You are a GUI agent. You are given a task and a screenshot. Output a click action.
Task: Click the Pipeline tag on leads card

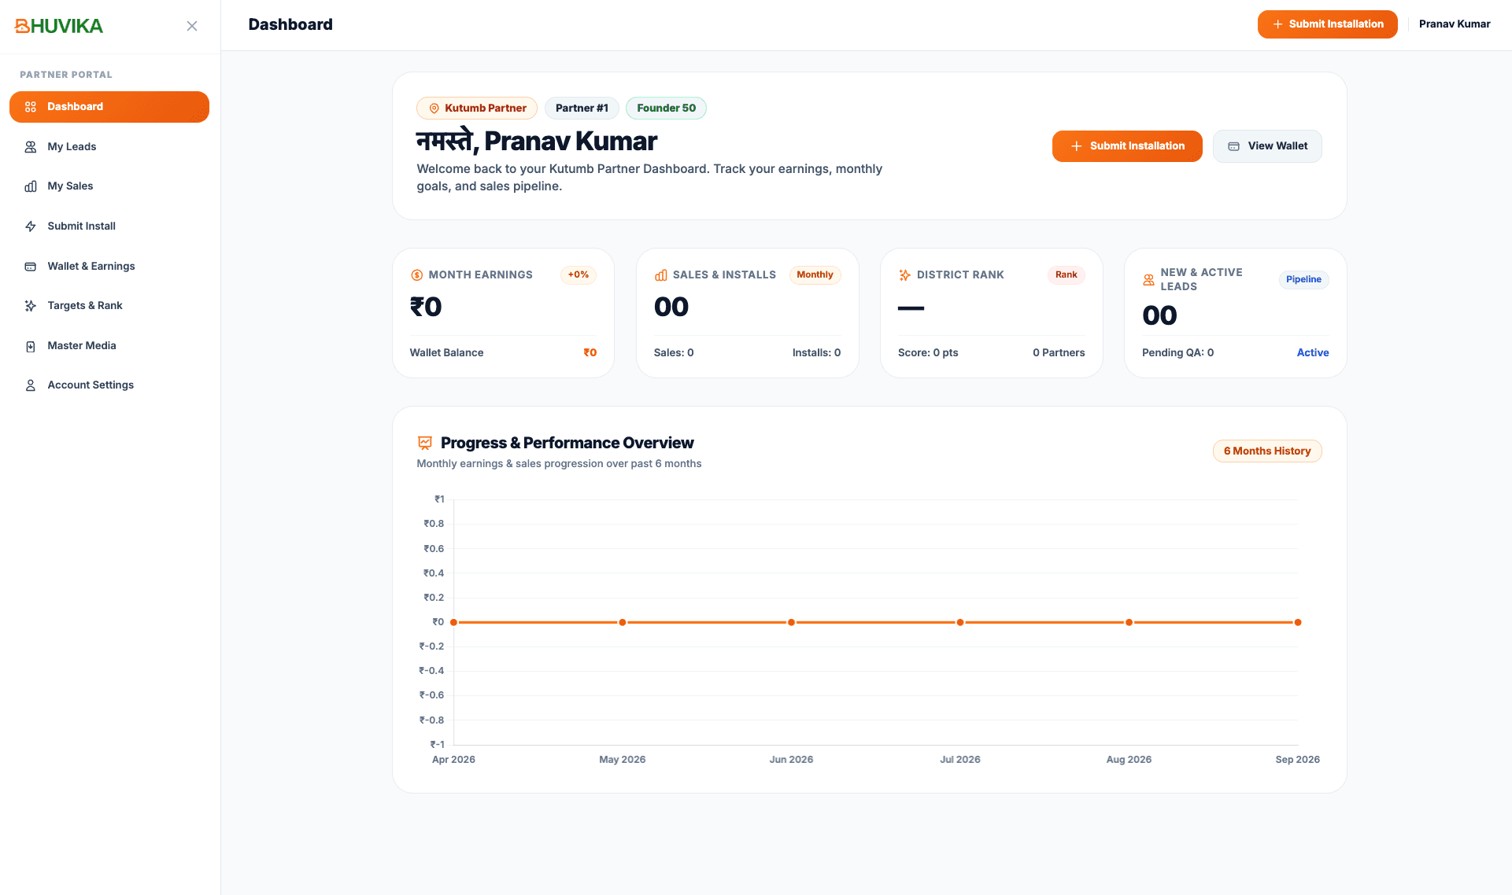click(1303, 280)
